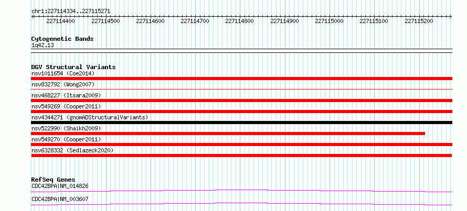Click ruler position 227115100
This screenshot has height=211, width=467.
(x=374, y=21)
